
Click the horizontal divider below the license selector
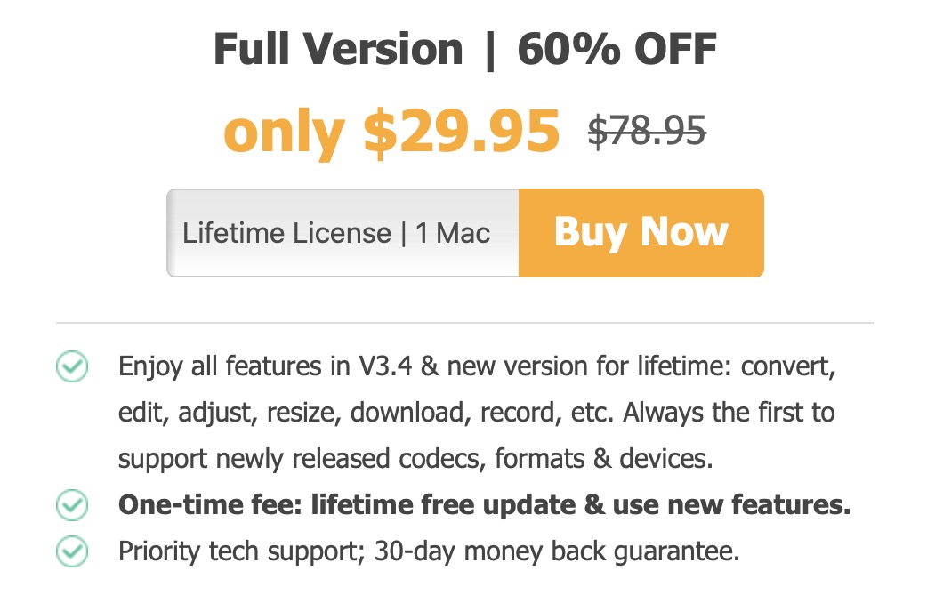464,322
